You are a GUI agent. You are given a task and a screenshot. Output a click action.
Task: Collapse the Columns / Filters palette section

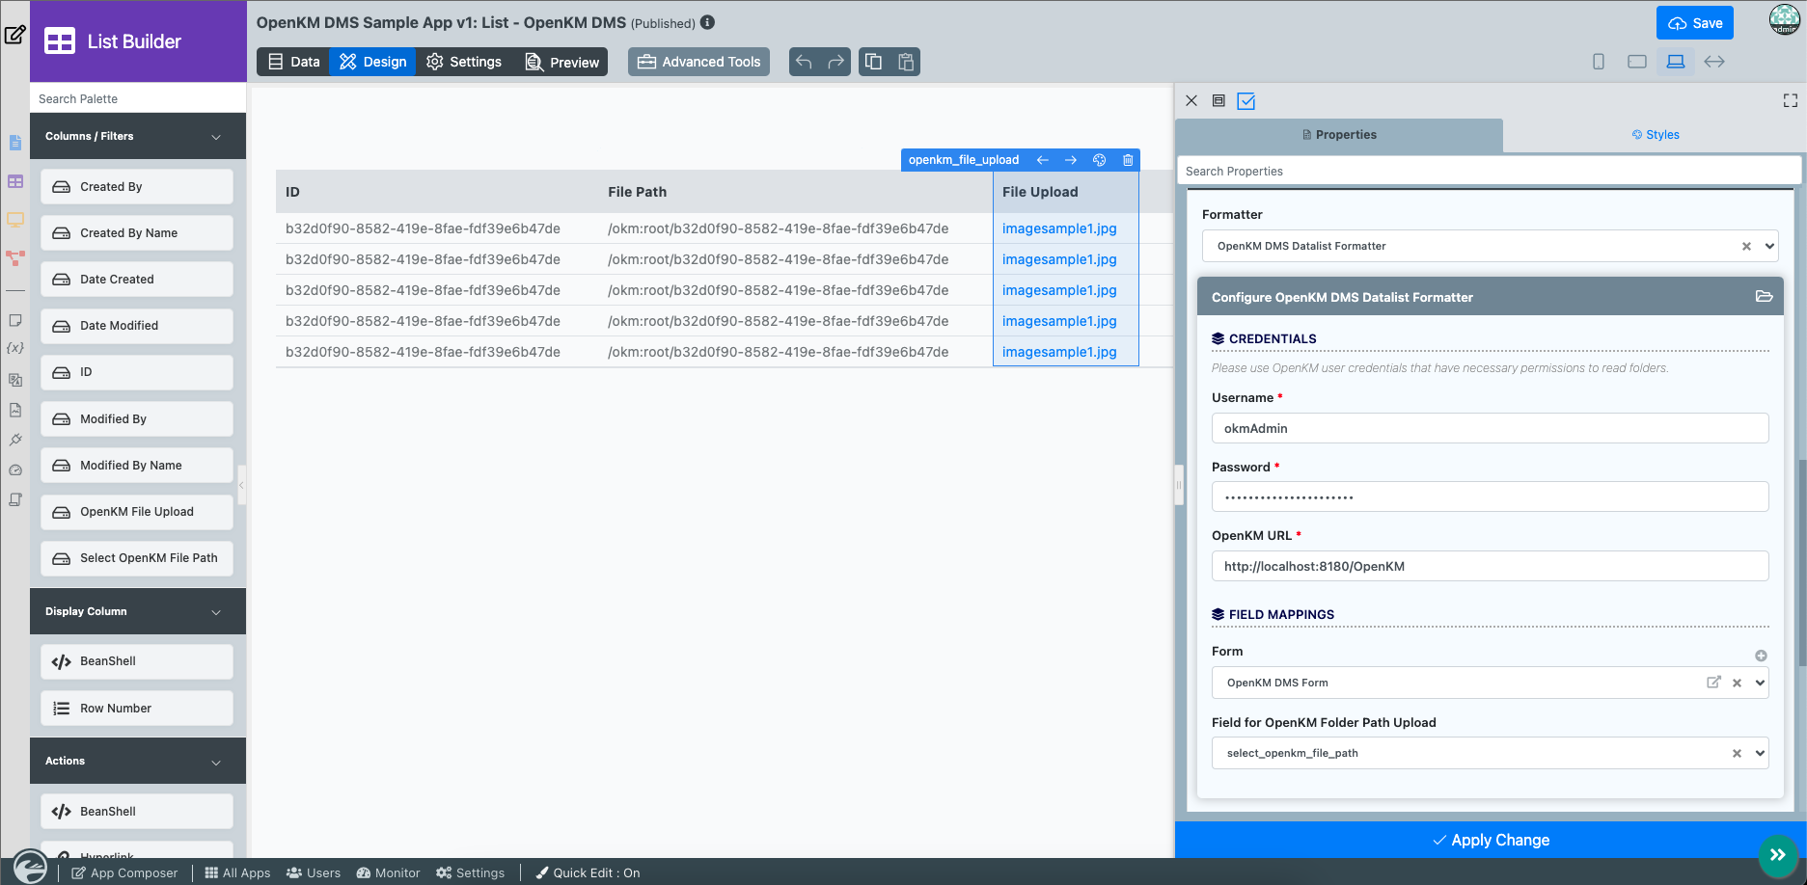tap(215, 137)
